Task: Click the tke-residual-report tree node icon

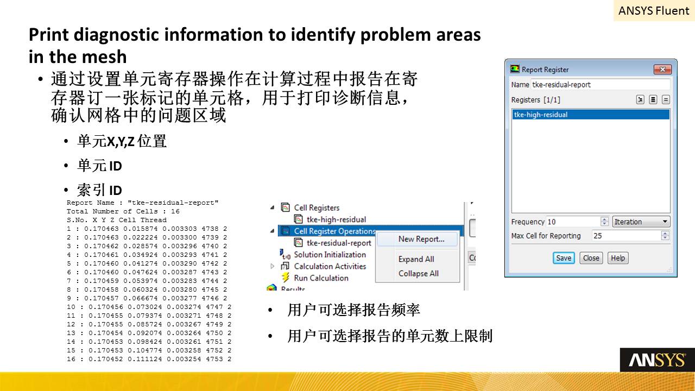Action: pos(298,243)
